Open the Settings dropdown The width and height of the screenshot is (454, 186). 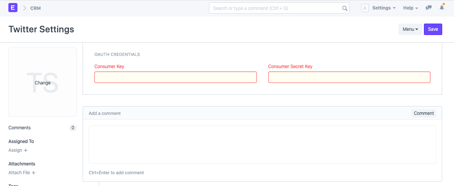pyautogui.click(x=384, y=8)
